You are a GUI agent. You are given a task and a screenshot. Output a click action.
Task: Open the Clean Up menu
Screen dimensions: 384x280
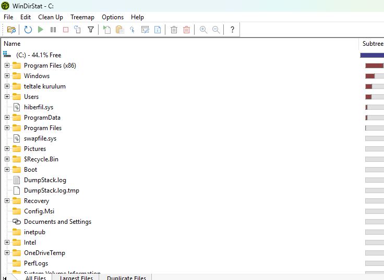[51, 17]
